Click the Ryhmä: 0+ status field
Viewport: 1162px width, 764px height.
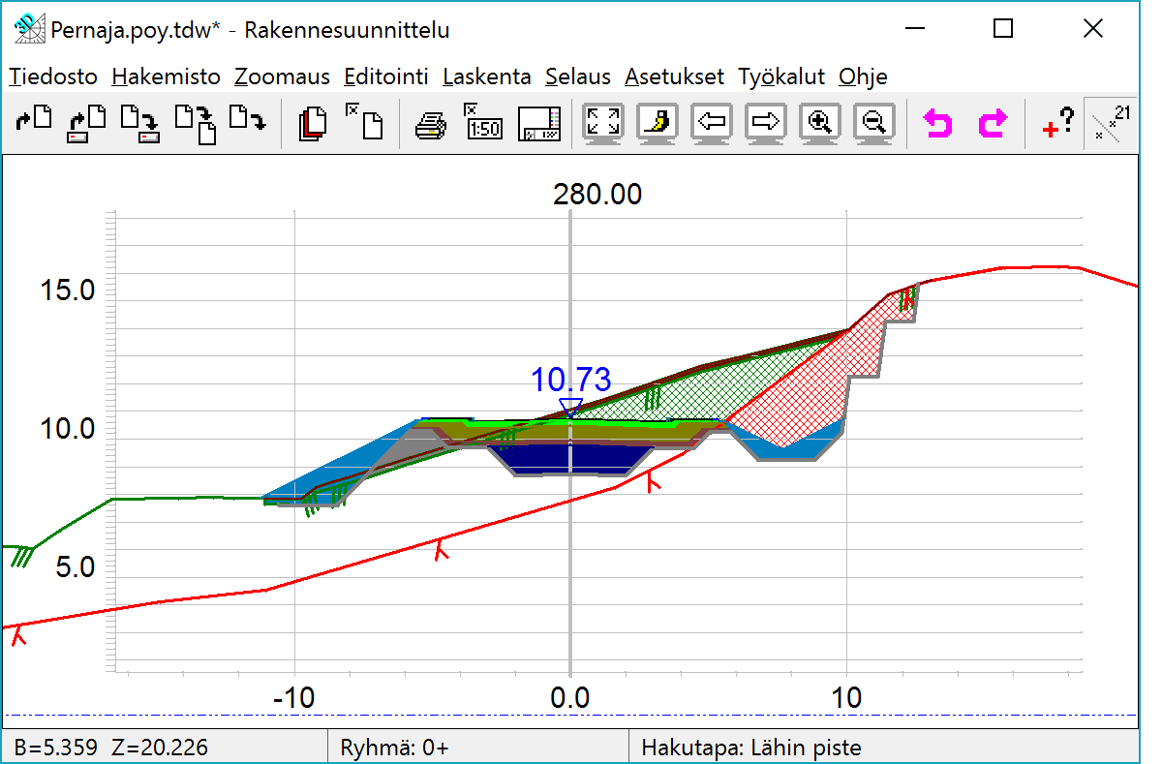394,748
